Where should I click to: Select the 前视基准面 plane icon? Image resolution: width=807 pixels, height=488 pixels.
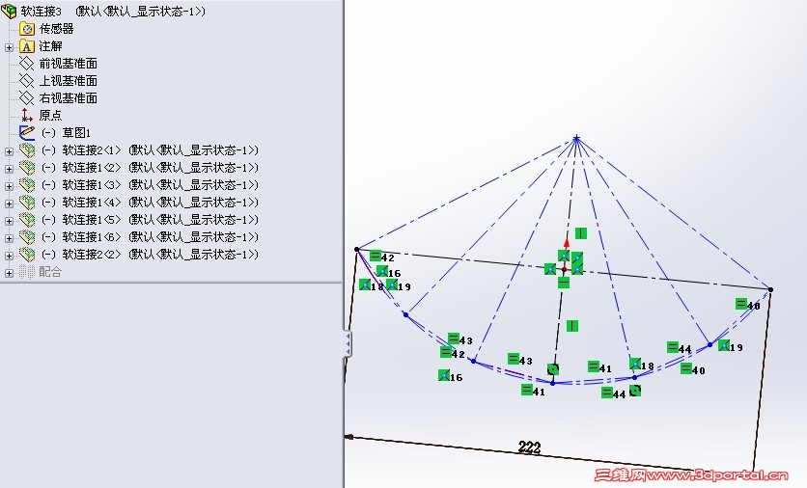point(27,64)
